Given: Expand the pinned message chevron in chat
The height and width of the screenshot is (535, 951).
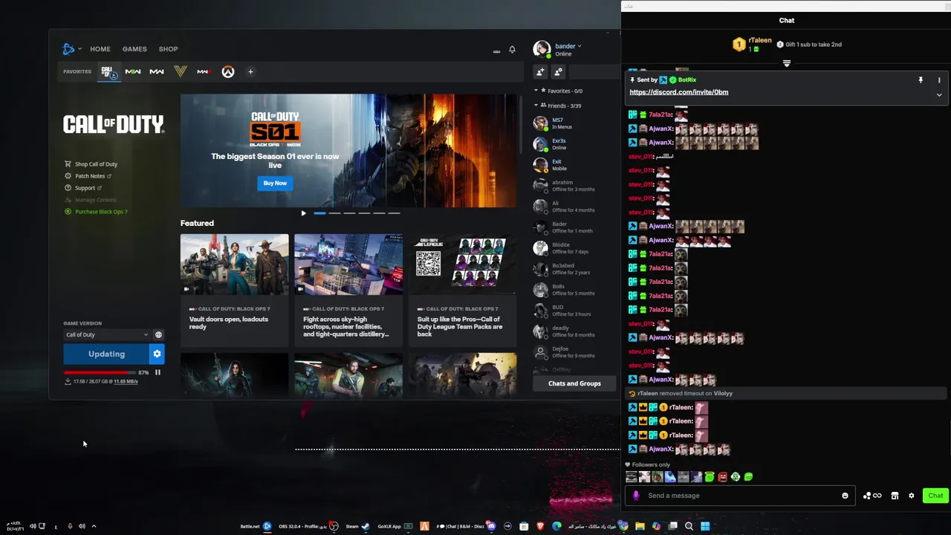Looking at the screenshot, I should point(939,95).
